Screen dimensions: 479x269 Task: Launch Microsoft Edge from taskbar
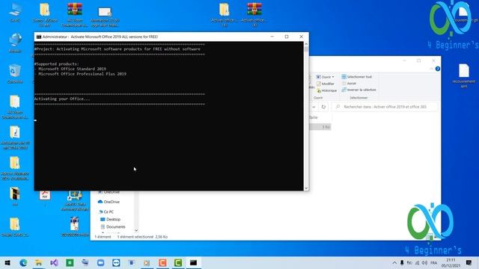pyautogui.click(x=23, y=262)
